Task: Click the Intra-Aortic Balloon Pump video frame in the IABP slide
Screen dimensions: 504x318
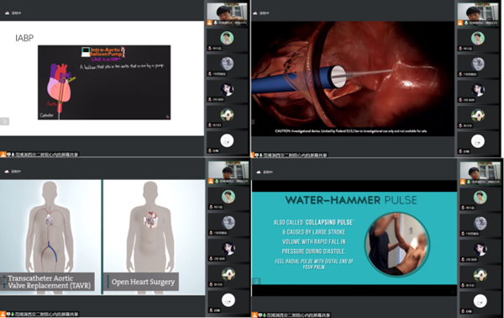Action: coord(104,82)
